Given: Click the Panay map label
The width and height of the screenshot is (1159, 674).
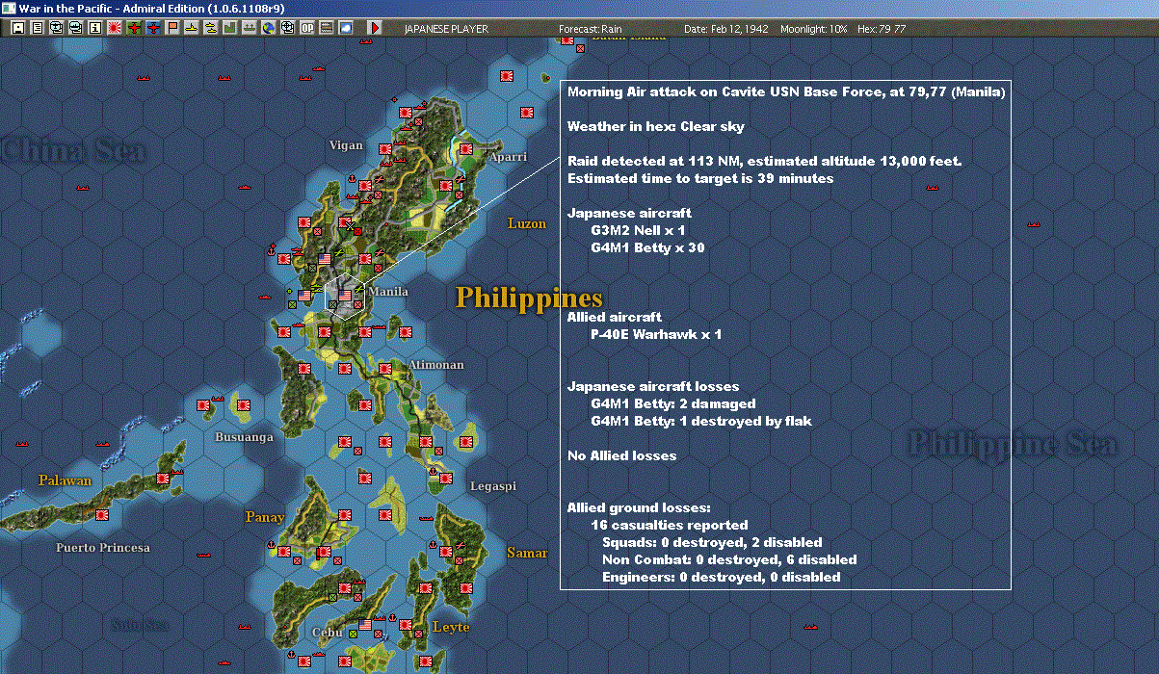Looking at the screenshot, I should coord(264,517).
